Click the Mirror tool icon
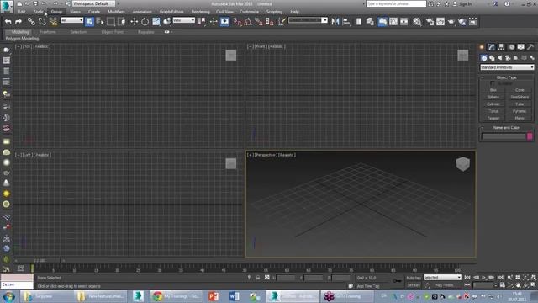Image resolution: width=538 pixels, height=303 pixels. [335, 22]
